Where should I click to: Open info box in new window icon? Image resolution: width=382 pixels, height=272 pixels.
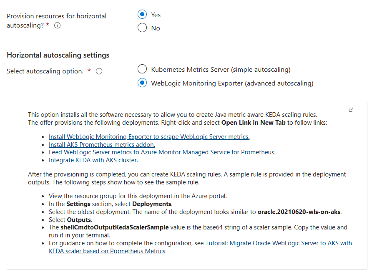click(x=351, y=110)
